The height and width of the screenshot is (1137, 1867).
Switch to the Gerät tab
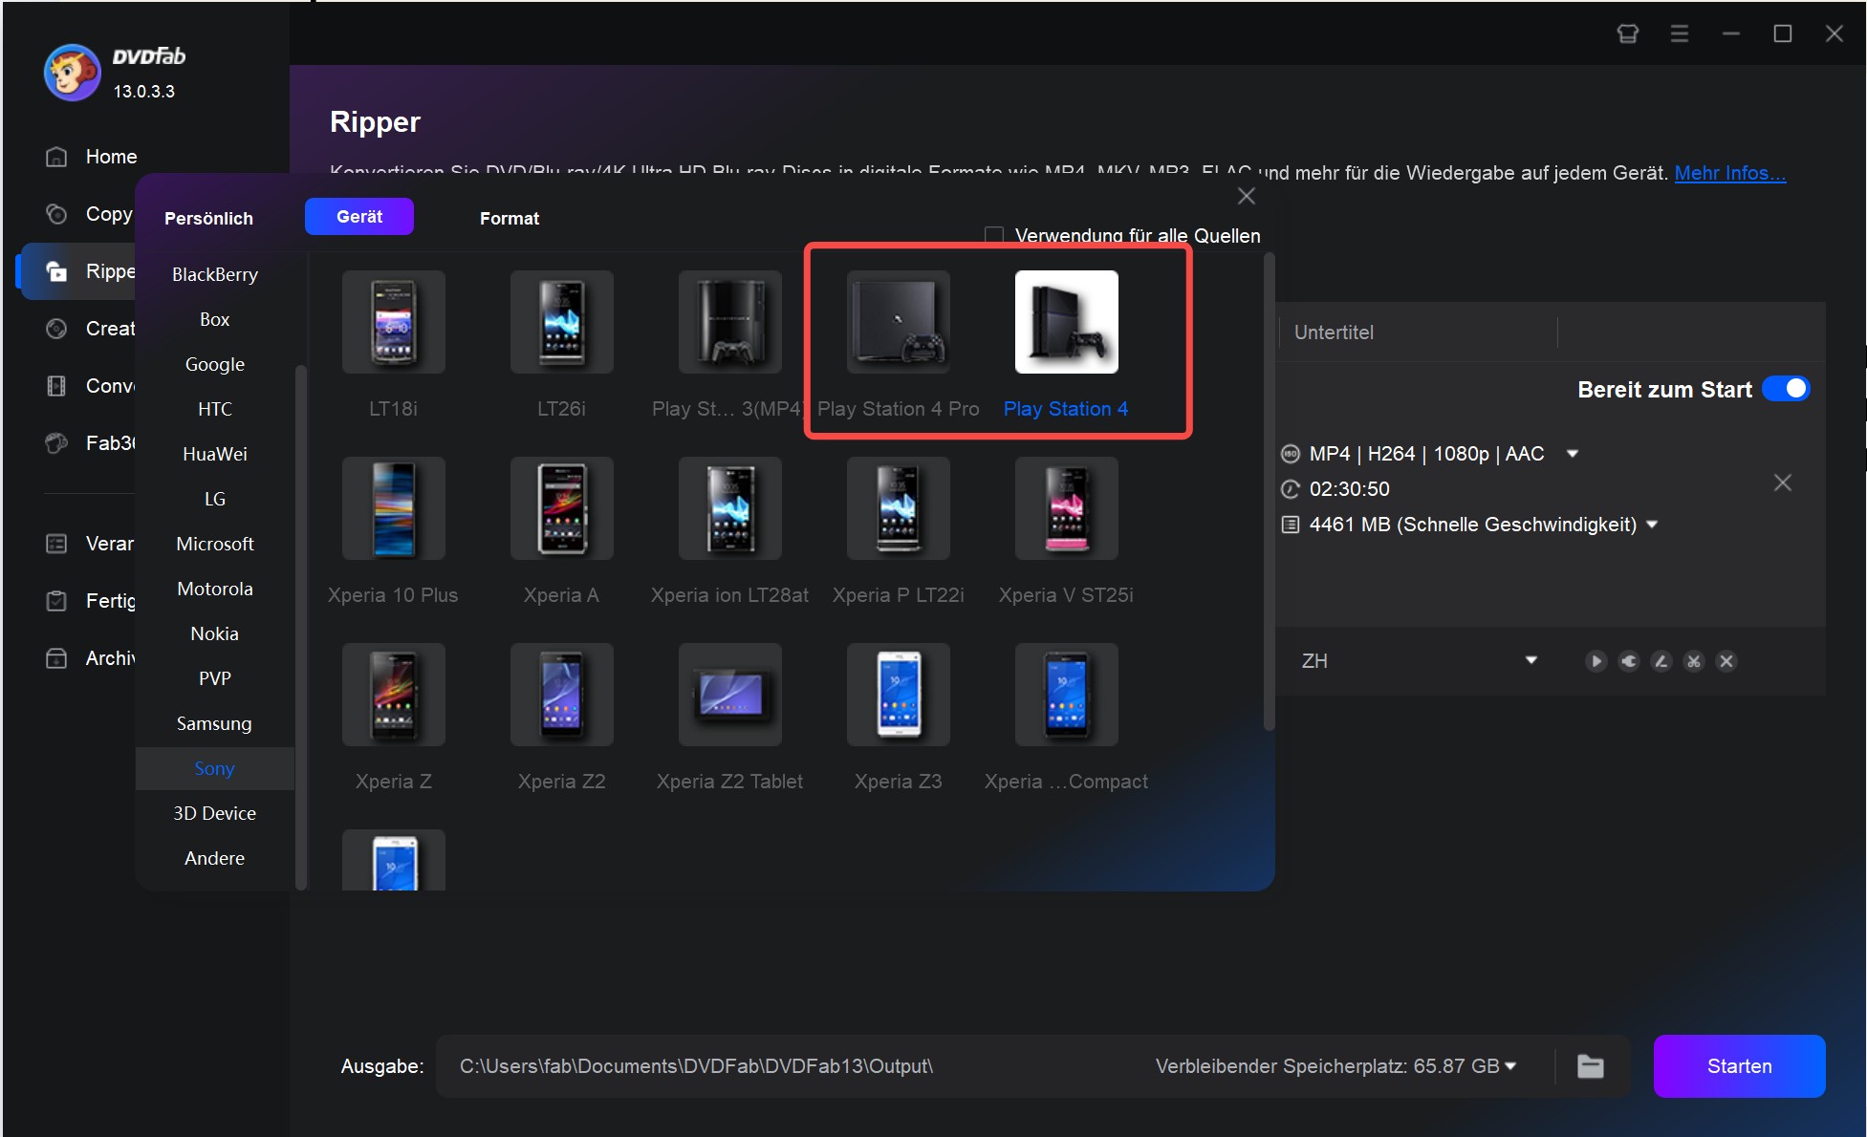[x=359, y=217]
